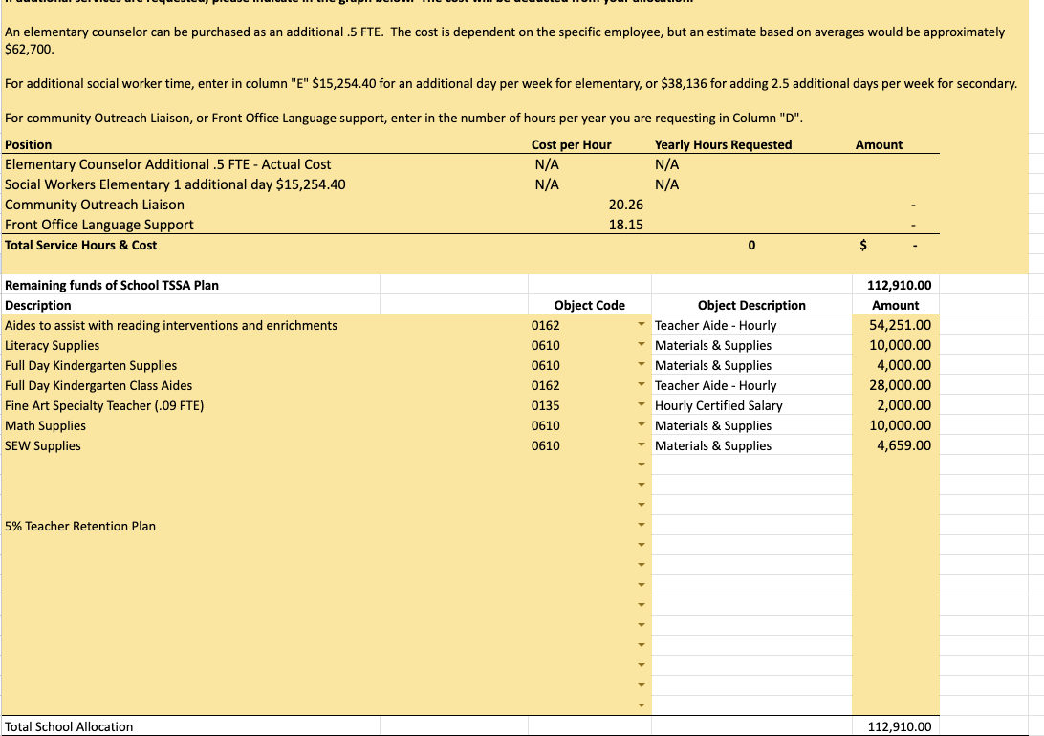1044x736 pixels.
Task: Select the amount cell 54,251.00
Action: click(x=896, y=325)
